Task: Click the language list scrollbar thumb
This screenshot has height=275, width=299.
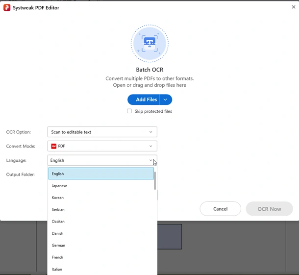Action: (155, 180)
